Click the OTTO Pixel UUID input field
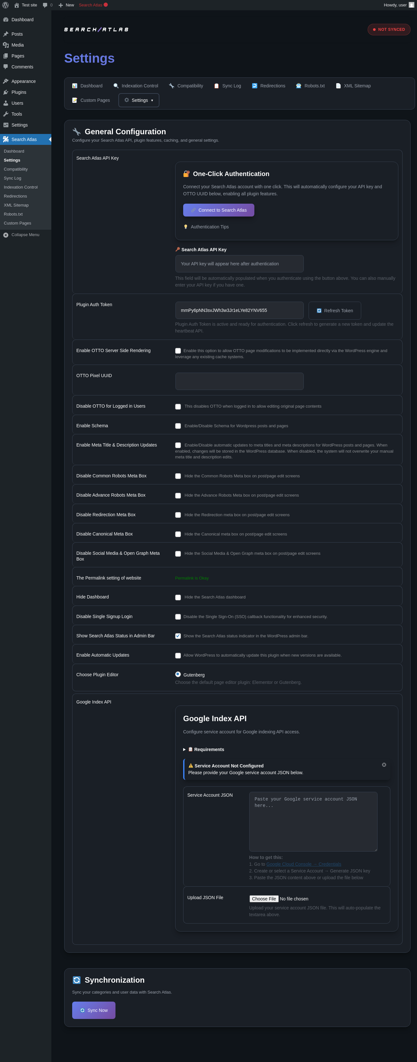This screenshot has width=417, height=1062. (x=239, y=381)
